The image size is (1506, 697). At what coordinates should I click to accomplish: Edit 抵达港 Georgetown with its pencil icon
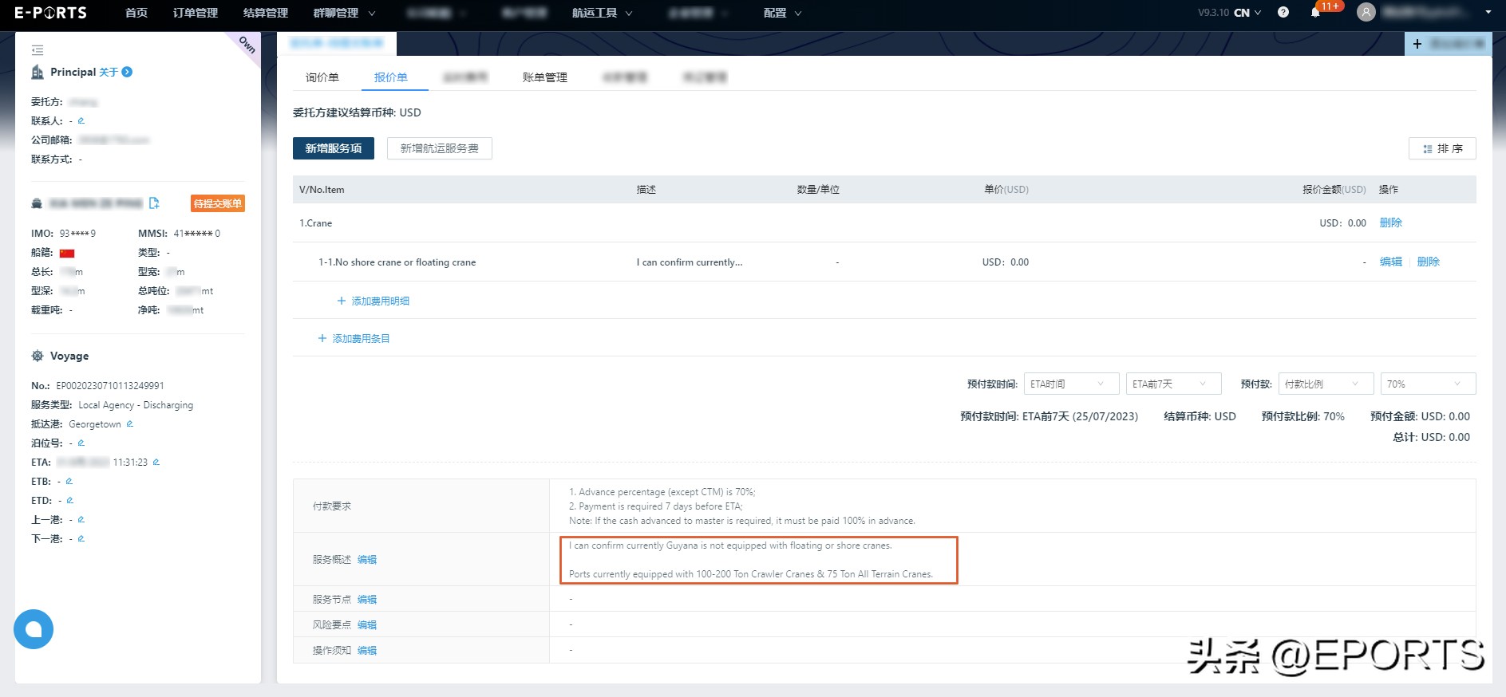[130, 424]
